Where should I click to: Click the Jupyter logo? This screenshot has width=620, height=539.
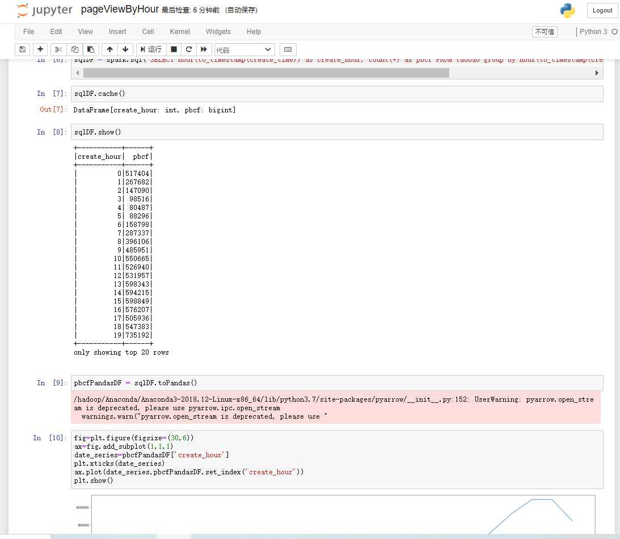point(45,10)
